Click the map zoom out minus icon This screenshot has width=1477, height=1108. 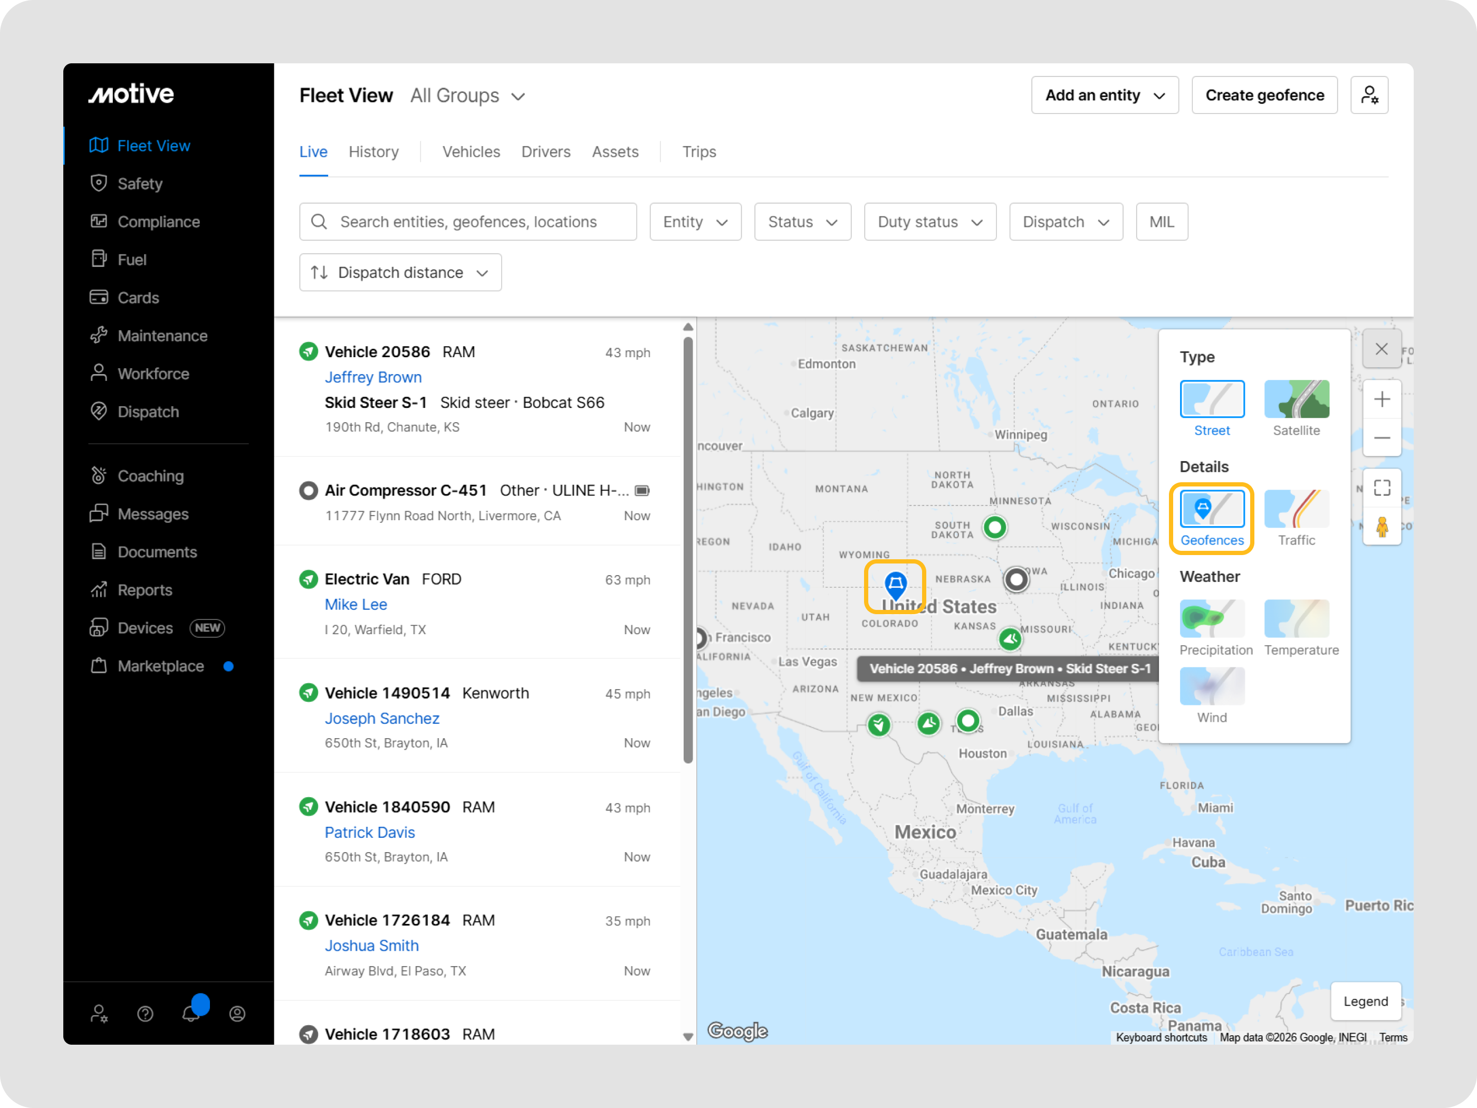1382,437
